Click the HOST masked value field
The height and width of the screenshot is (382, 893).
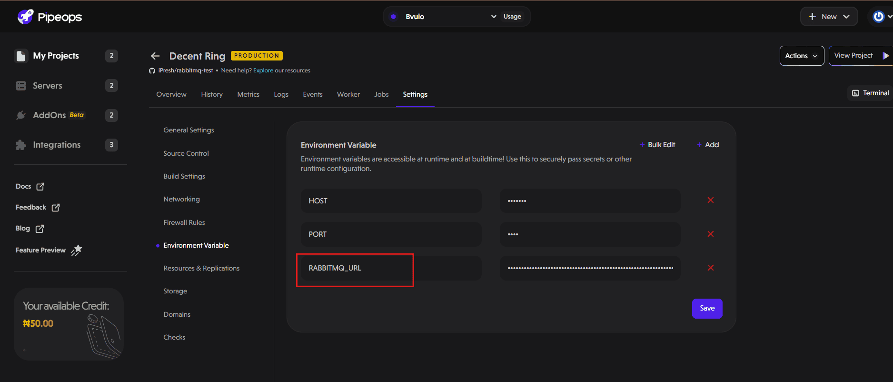click(x=590, y=201)
